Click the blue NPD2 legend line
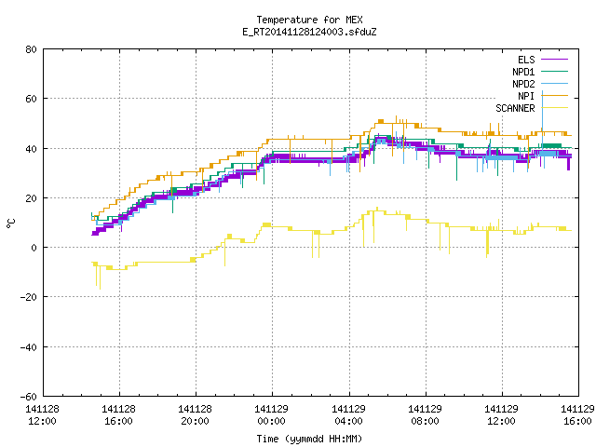This screenshot has width=596, height=447. 554,83
